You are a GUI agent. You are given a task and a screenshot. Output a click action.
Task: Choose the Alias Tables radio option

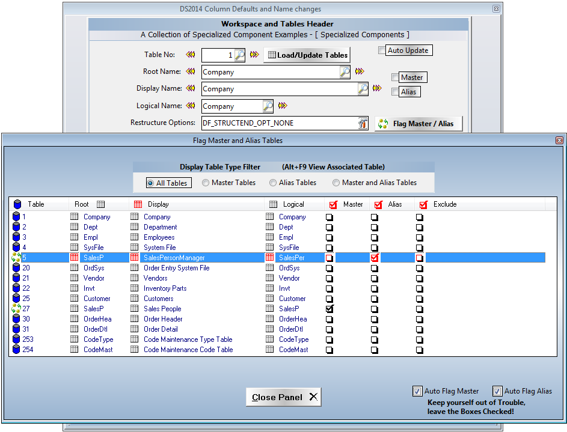(273, 183)
